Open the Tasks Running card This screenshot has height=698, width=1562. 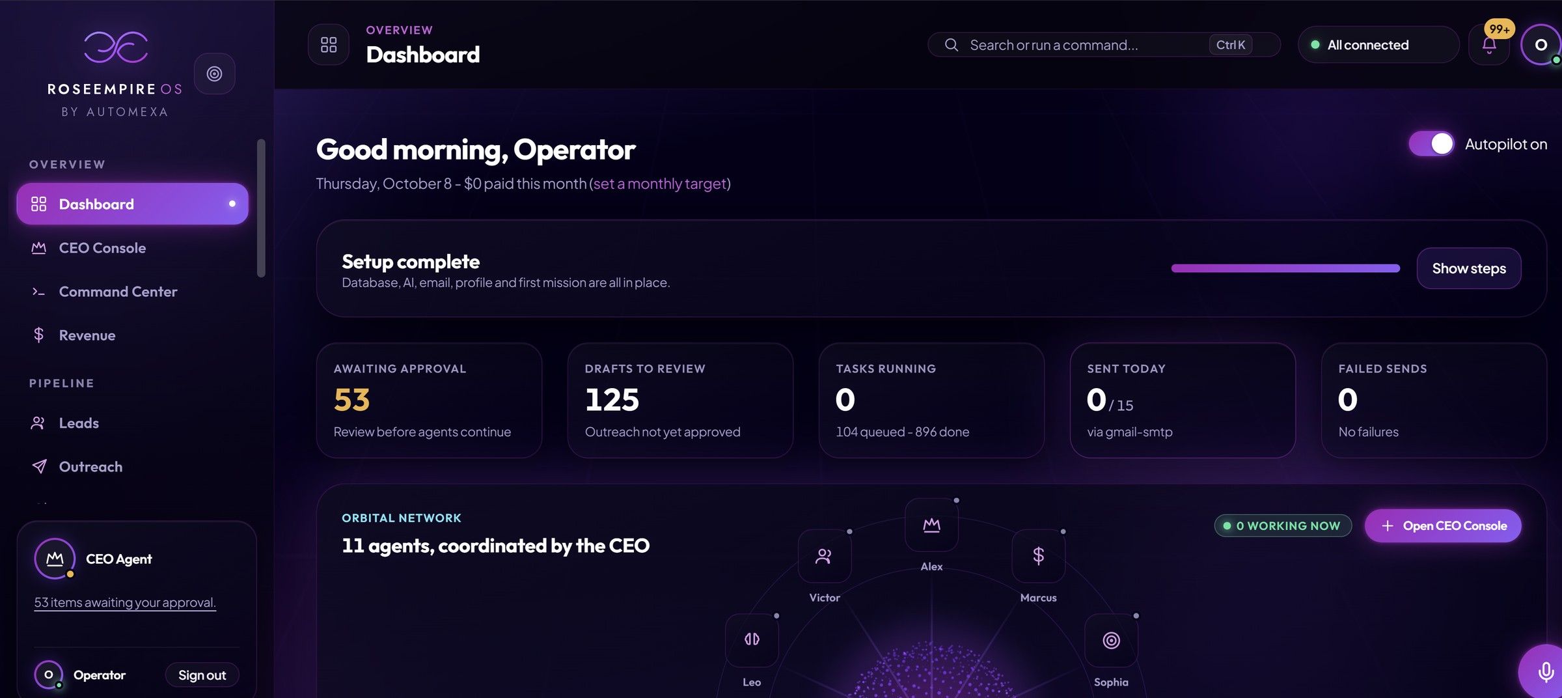tap(931, 400)
